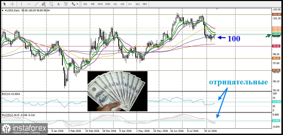Click the 18 Mar 2026 date label
Viewport: 283px width, 135px height.
pos(109,131)
